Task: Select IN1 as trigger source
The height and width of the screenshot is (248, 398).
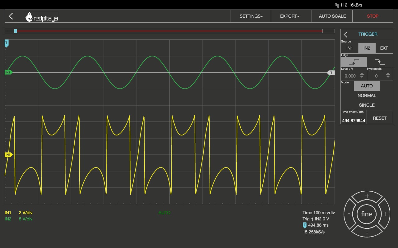Action: click(x=349, y=48)
